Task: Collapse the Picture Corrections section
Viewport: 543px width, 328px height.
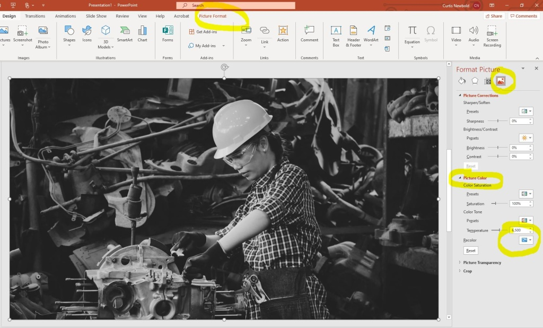Action: click(x=460, y=95)
